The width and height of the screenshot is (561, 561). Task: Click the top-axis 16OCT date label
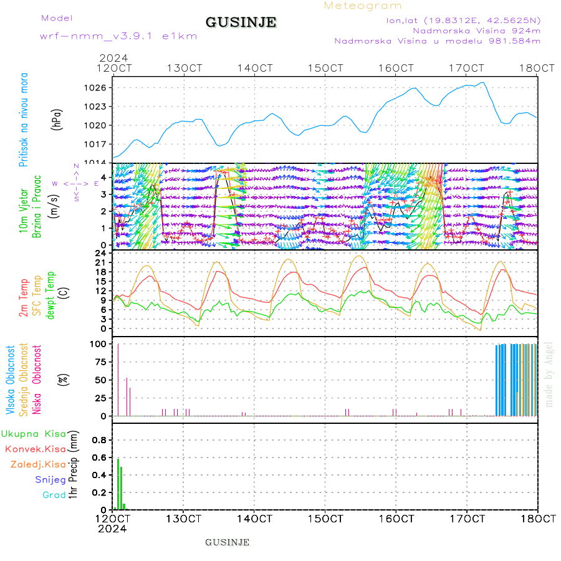tap(396, 69)
